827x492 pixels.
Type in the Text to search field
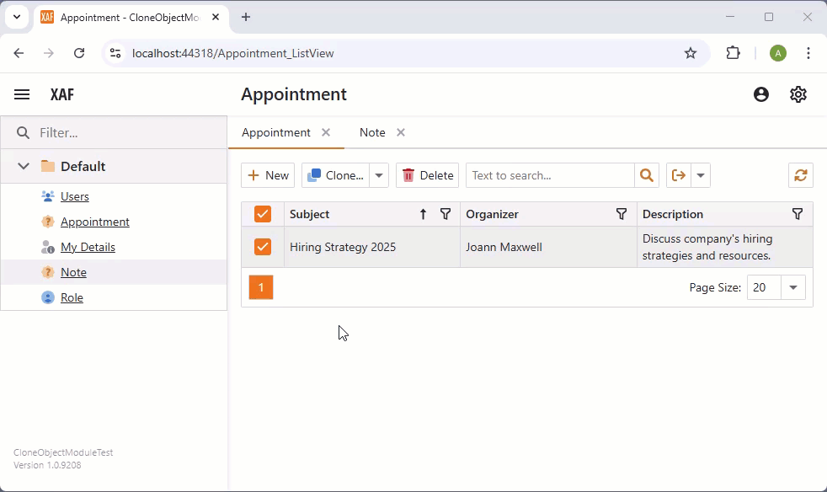547,175
